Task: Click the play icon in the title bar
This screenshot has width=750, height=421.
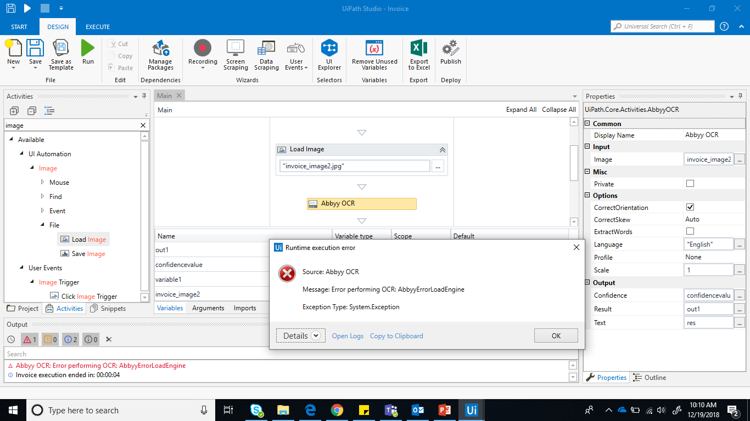Action: click(27, 8)
